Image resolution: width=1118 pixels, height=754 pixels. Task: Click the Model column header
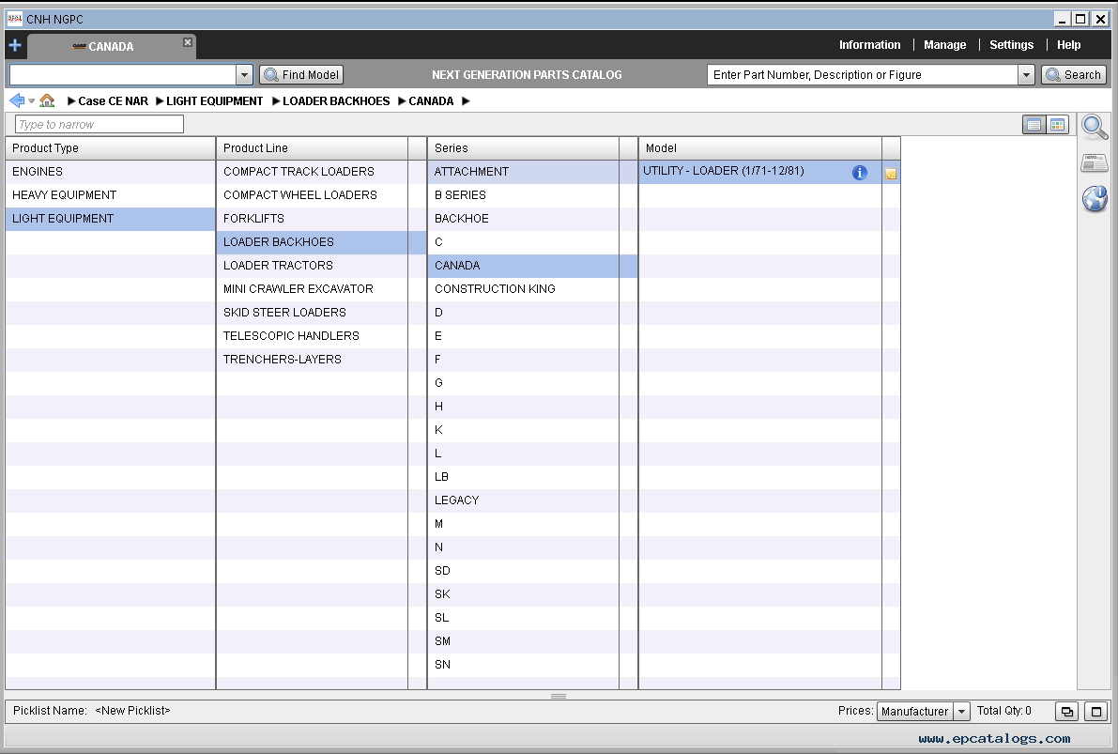[x=760, y=148]
